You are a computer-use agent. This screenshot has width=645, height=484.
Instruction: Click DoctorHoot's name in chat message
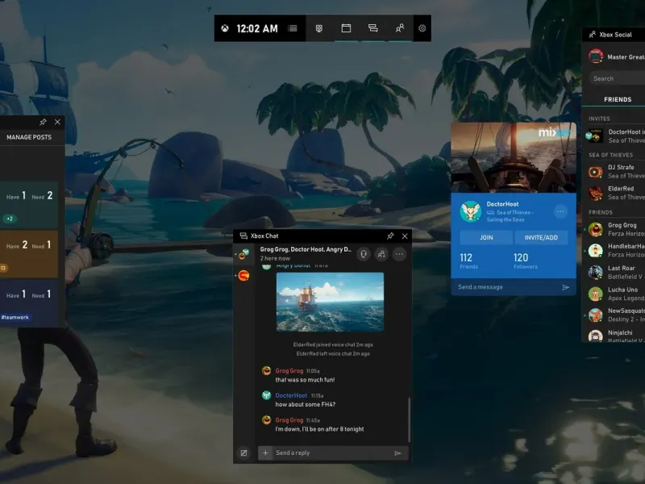click(291, 395)
